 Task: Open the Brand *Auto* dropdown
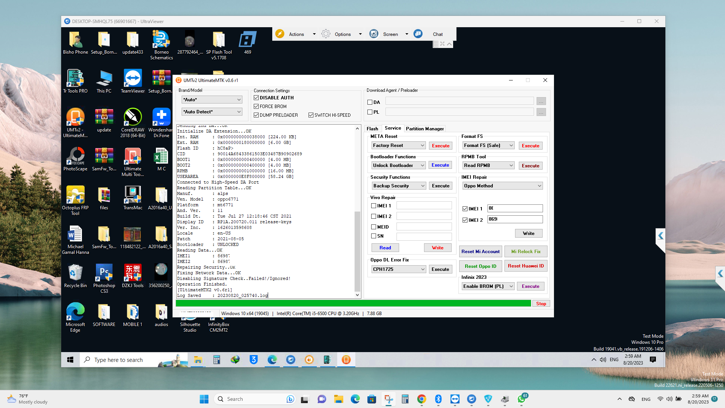coord(212,99)
